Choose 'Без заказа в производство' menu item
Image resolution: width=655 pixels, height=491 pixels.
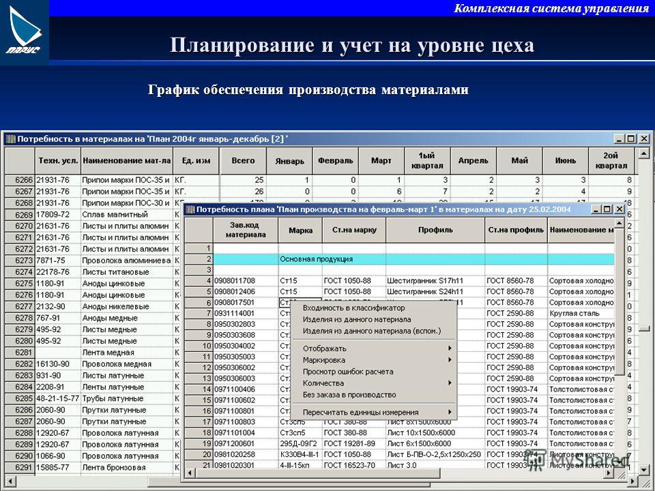click(x=349, y=395)
